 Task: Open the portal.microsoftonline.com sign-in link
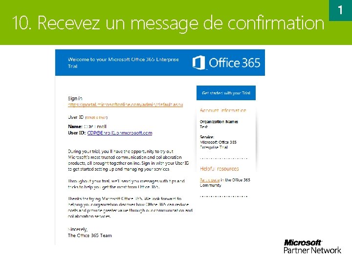pos(125,105)
